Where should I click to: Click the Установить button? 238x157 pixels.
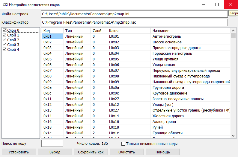click(19, 152)
